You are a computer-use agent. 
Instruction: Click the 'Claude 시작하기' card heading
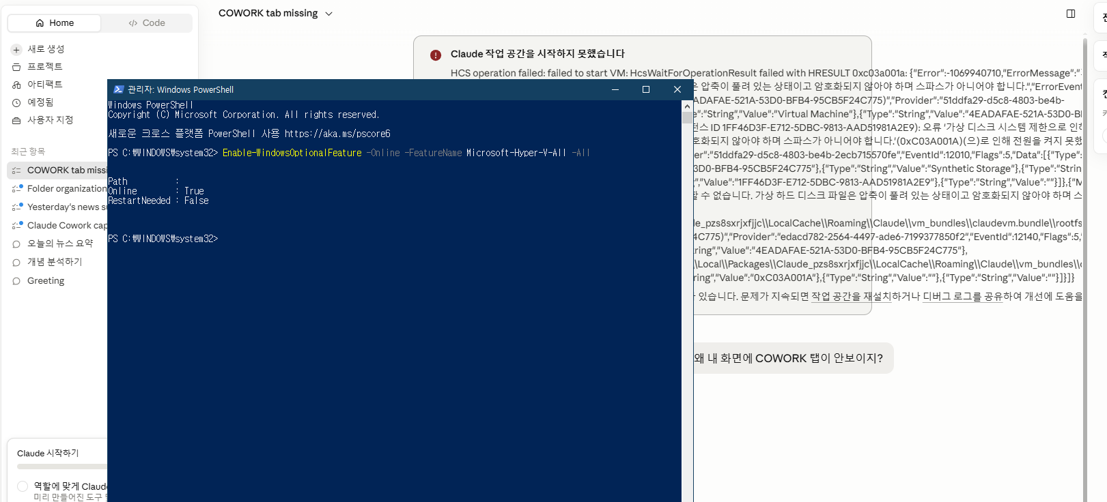coord(48,454)
